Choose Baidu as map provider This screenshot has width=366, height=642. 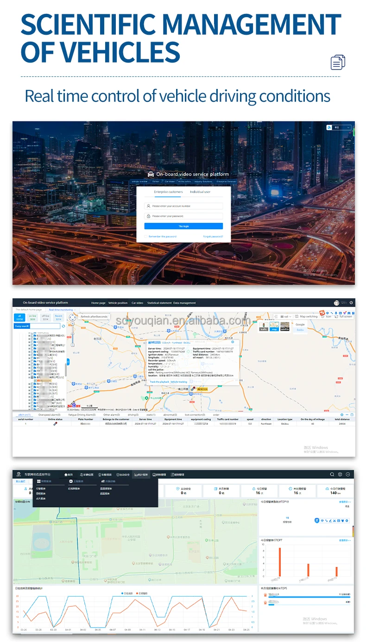[300, 330]
